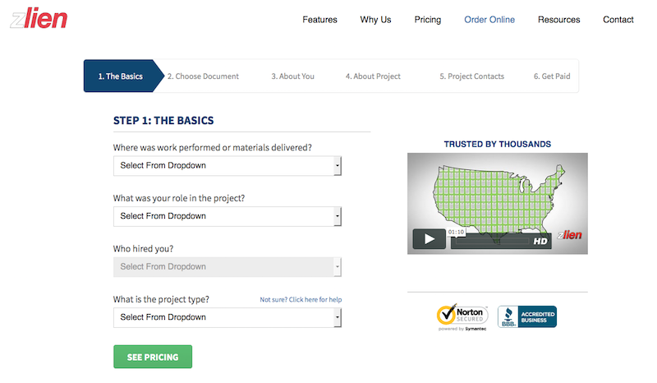
Task: Toggle HD quality on video player
Action: pyautogui.click(x=541, y=241)
